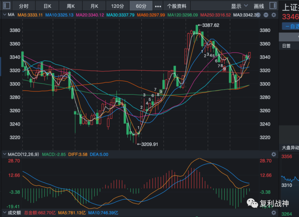Image resolution: width=299 pixels, height=217 pixels.
Task: Collapse the MA indicator chevron
Action: (x=4, y=15)
